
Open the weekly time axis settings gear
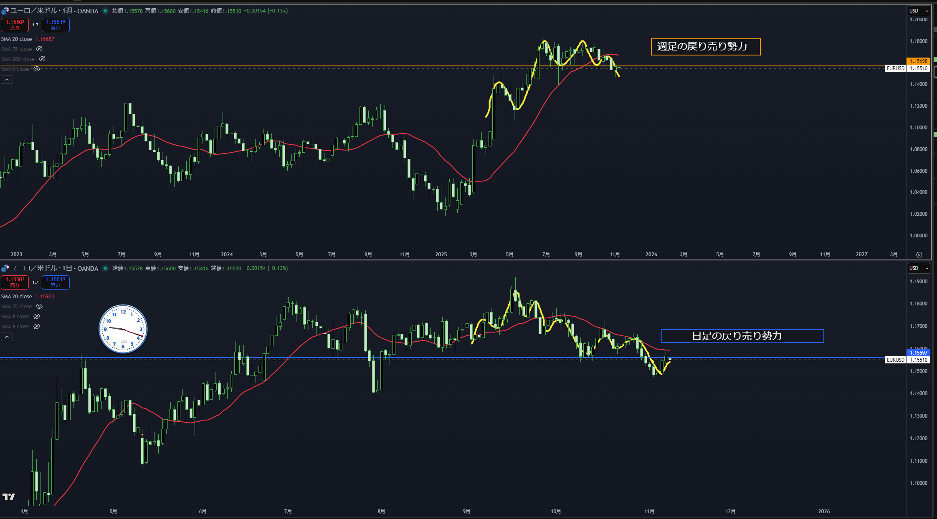[x=919, y=254]
